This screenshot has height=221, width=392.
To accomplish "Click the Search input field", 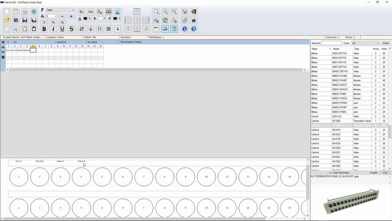I will pos(331,43).
